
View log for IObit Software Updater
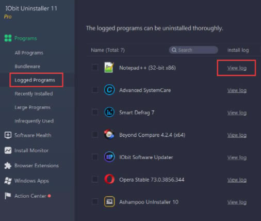tap(237, 157)
